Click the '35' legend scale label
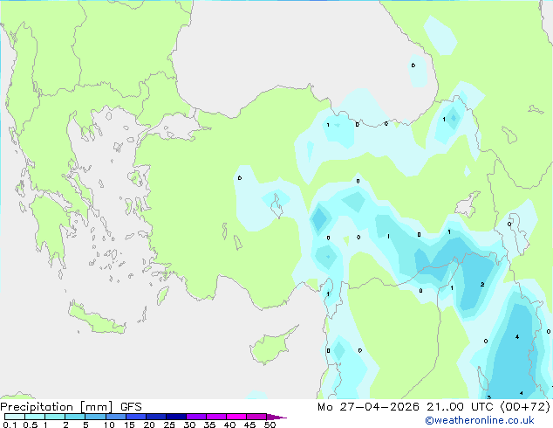 pos(209,425)
